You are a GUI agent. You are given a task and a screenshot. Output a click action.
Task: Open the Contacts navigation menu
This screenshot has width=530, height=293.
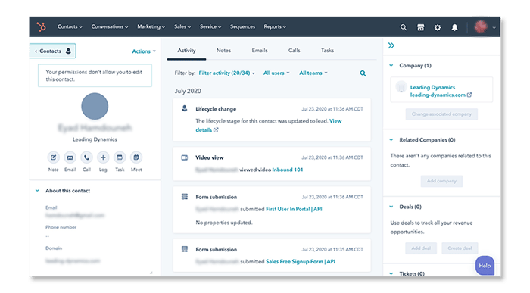[70, 26]
